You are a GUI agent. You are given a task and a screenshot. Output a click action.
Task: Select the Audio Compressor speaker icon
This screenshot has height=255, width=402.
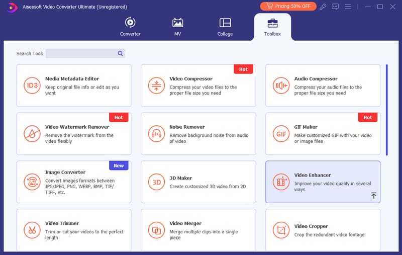coord(281,86)
